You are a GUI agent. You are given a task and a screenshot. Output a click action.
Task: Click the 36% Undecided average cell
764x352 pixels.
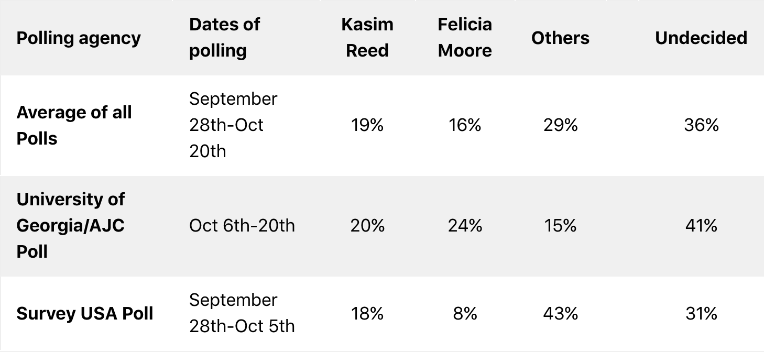[x=701, y=126]
